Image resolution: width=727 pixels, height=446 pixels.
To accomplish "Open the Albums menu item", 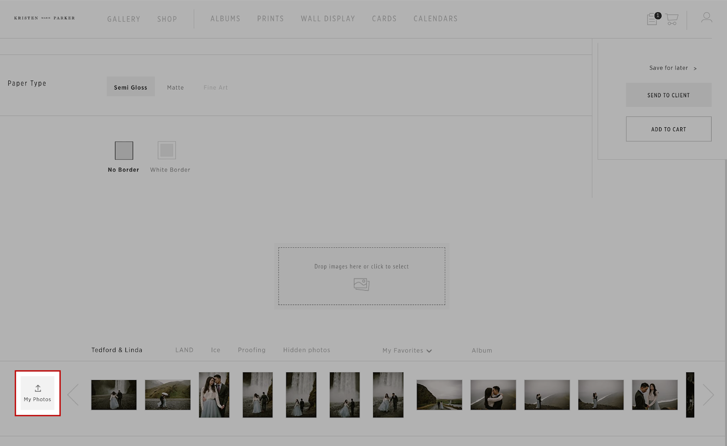I will [225, 19].
